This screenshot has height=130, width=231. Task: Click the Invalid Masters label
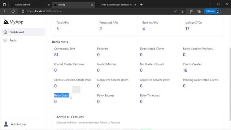point(107,64)
